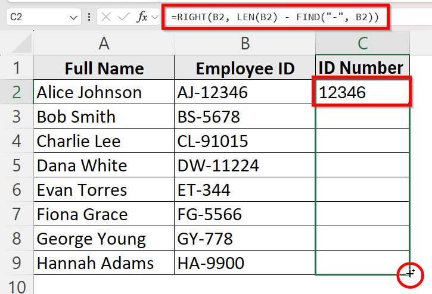The height and width of the screenshot is (294, 432).
Task: Click the Name Box showing C2
Action: coord(36,17)
